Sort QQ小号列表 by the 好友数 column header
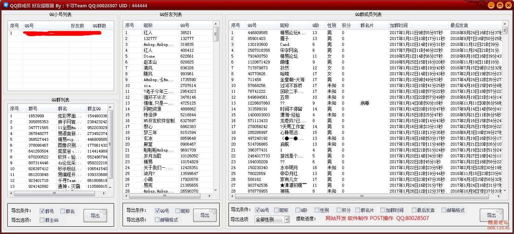This screenshot has width=514, height=234. tap(80, 26)
